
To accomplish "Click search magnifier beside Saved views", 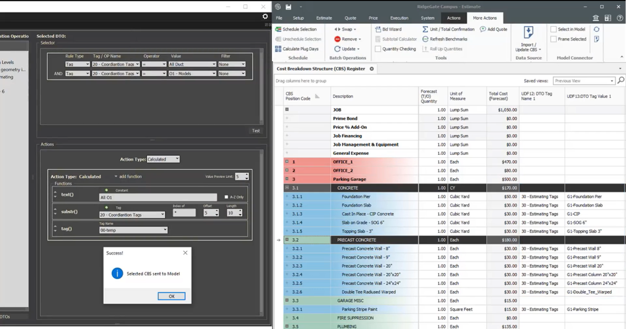I will coord(621,81).
